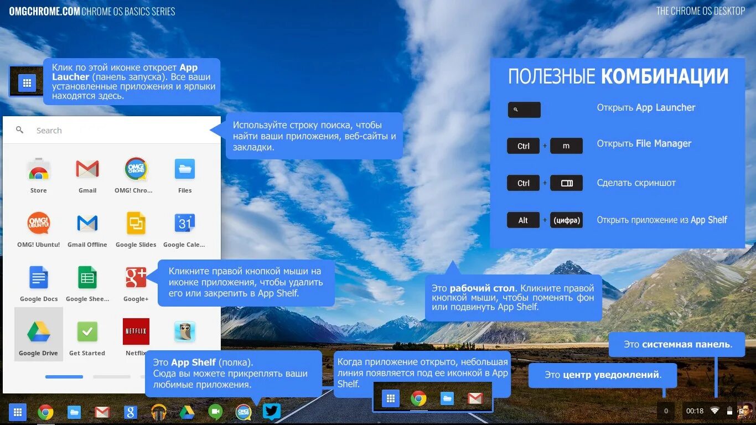Launch Gmail from the app launcher grid
This screenshot has width=756, height=425.
click(x=87, y=169)
